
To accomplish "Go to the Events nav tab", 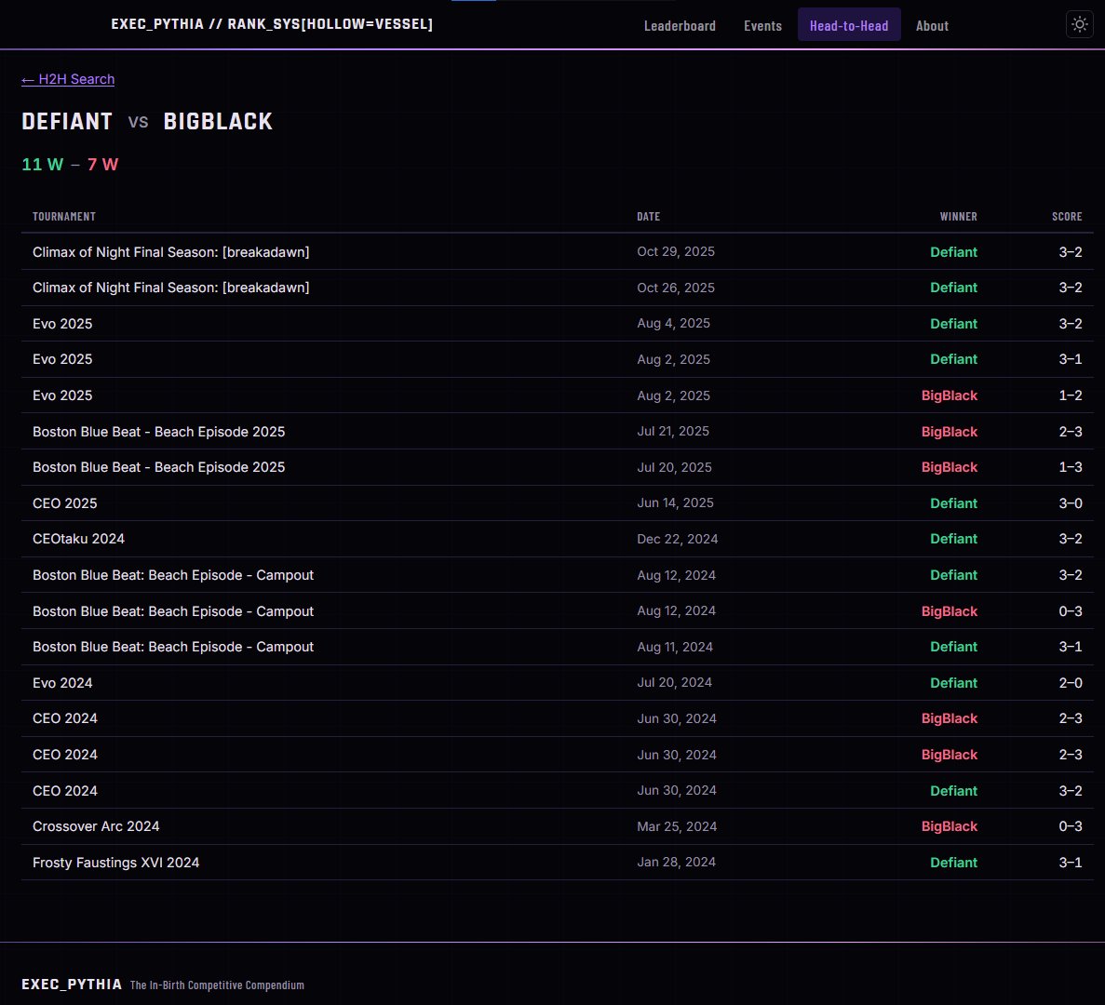I will 762,25.
